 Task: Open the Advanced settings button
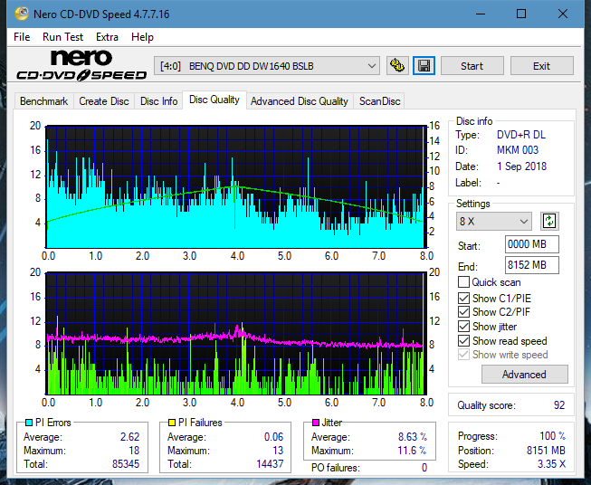pos(524,375)
